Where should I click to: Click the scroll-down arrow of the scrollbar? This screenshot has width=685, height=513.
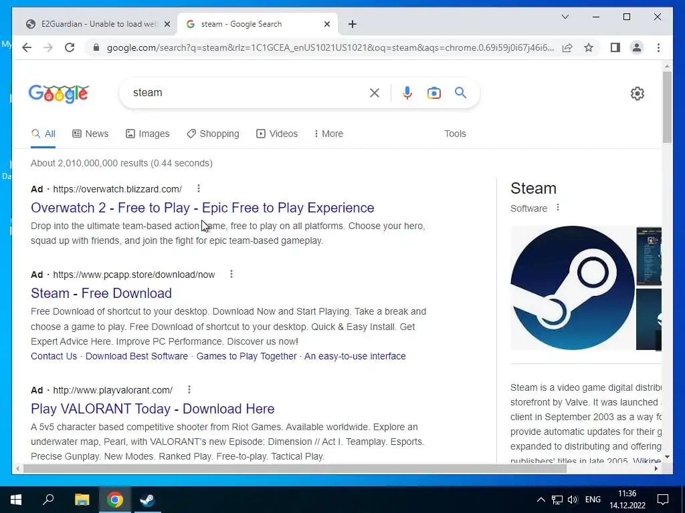click(x=667, y=457)
